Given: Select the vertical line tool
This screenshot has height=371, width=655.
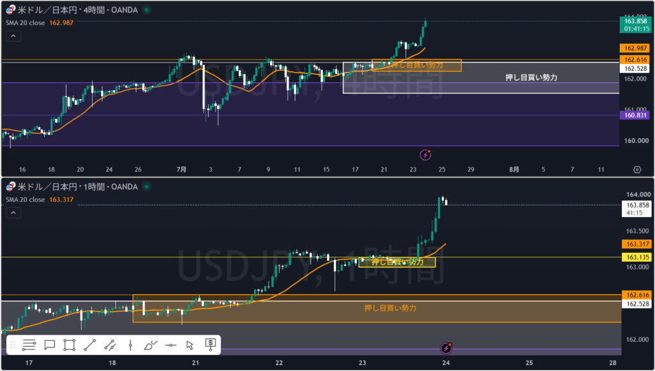Looking at the screenshot, I should [130, 345].
